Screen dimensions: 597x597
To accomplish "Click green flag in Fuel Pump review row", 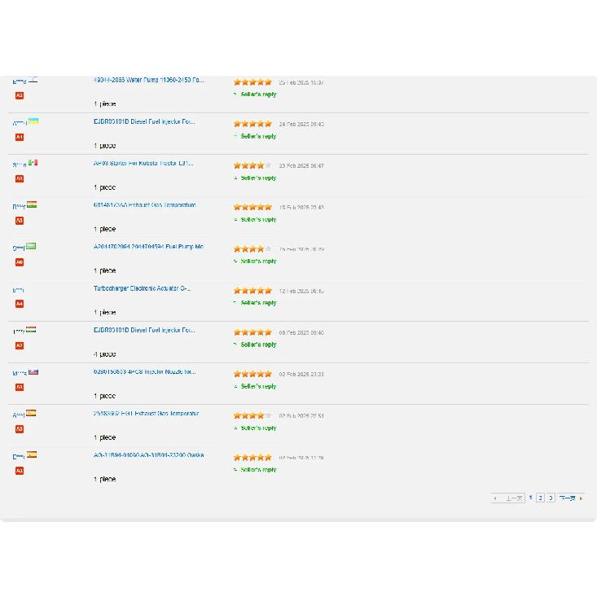I will coord(31,246).
